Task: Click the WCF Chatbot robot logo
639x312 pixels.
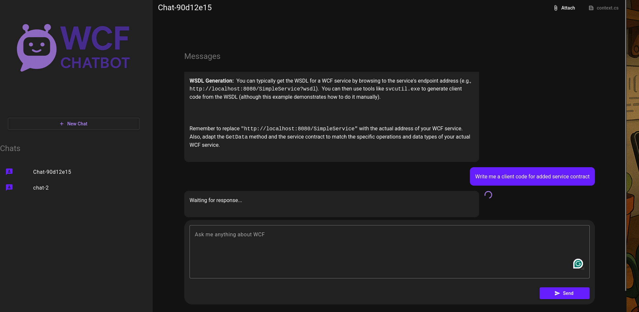Action: click(x=37, y=47)
